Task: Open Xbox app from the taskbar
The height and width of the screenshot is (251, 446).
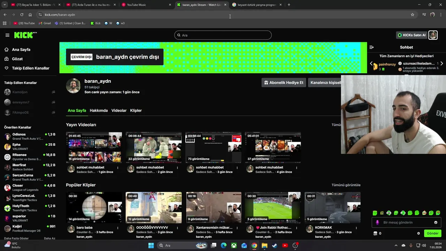Action: coord(234,245)
